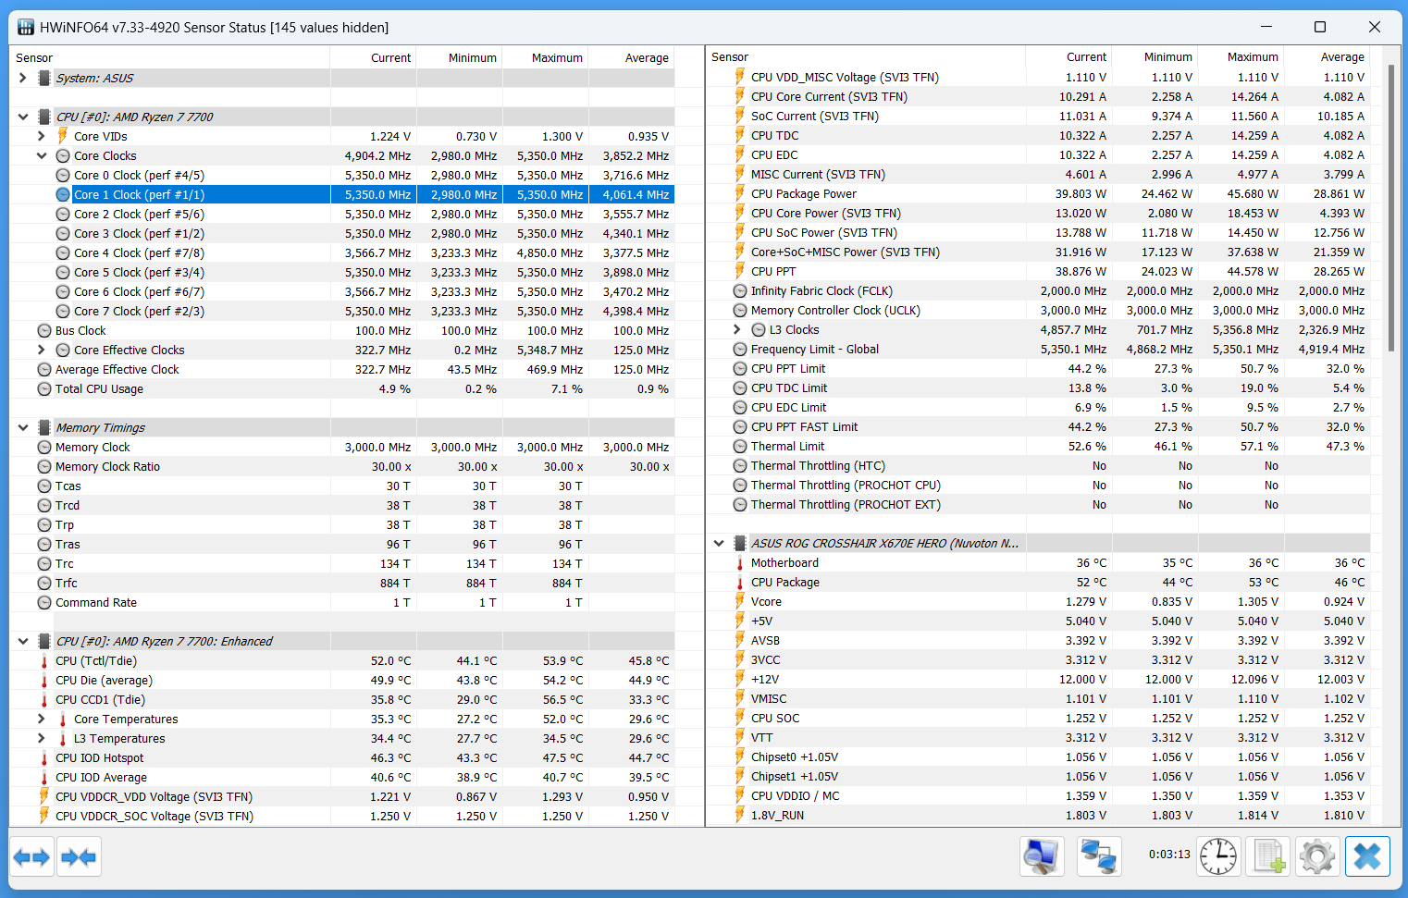Click the expand layout arrows button
The width and height of the screenshot is (1408, 898).
pos(32,856)
